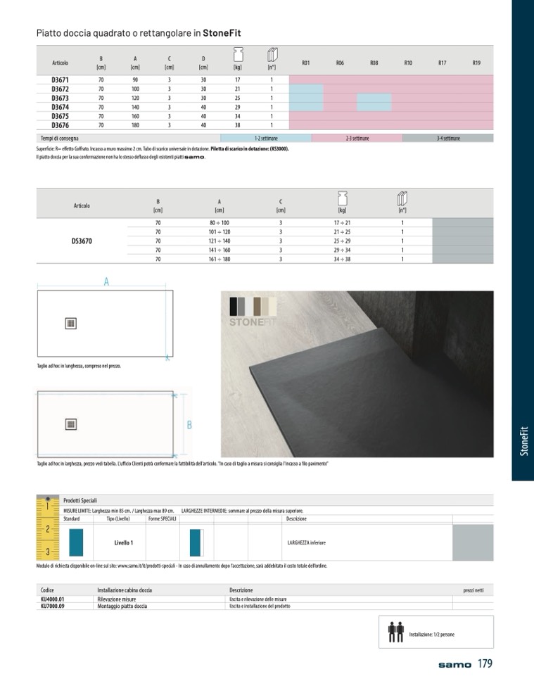Click code KU7000.09 Montaggio piatto doccia
Screen dimensions: 534x681
53,606
